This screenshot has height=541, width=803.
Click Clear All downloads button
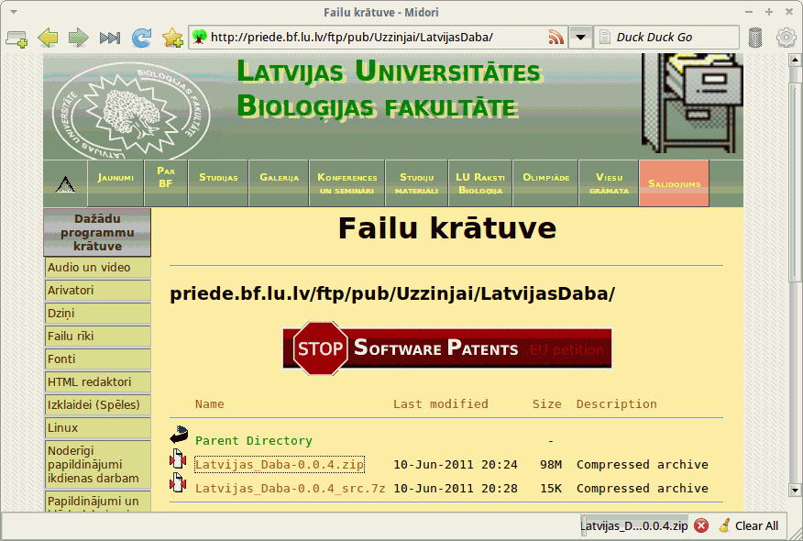coord(748,526)
